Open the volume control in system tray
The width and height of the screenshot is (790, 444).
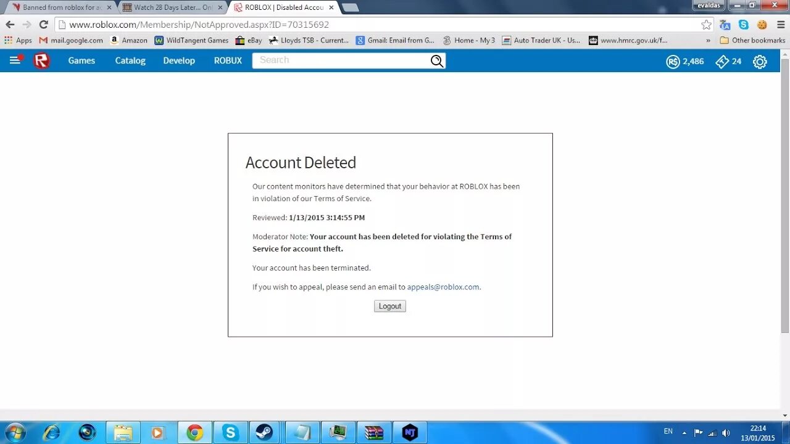click(x=726, y=433)
